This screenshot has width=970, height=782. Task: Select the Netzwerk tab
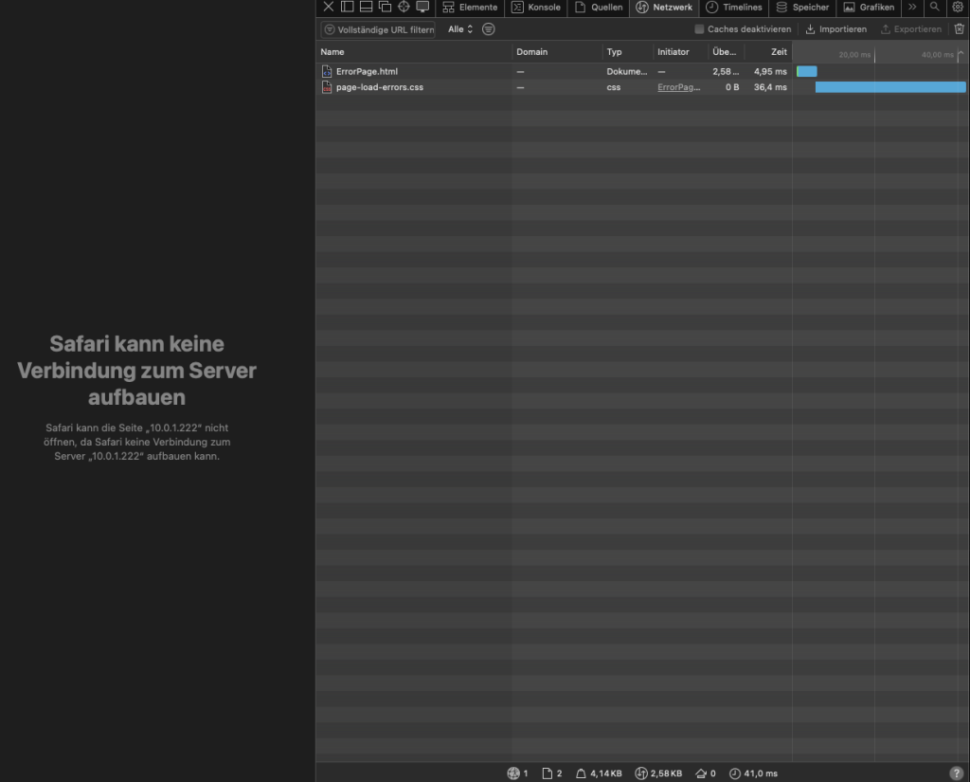[x=664, y=8]
